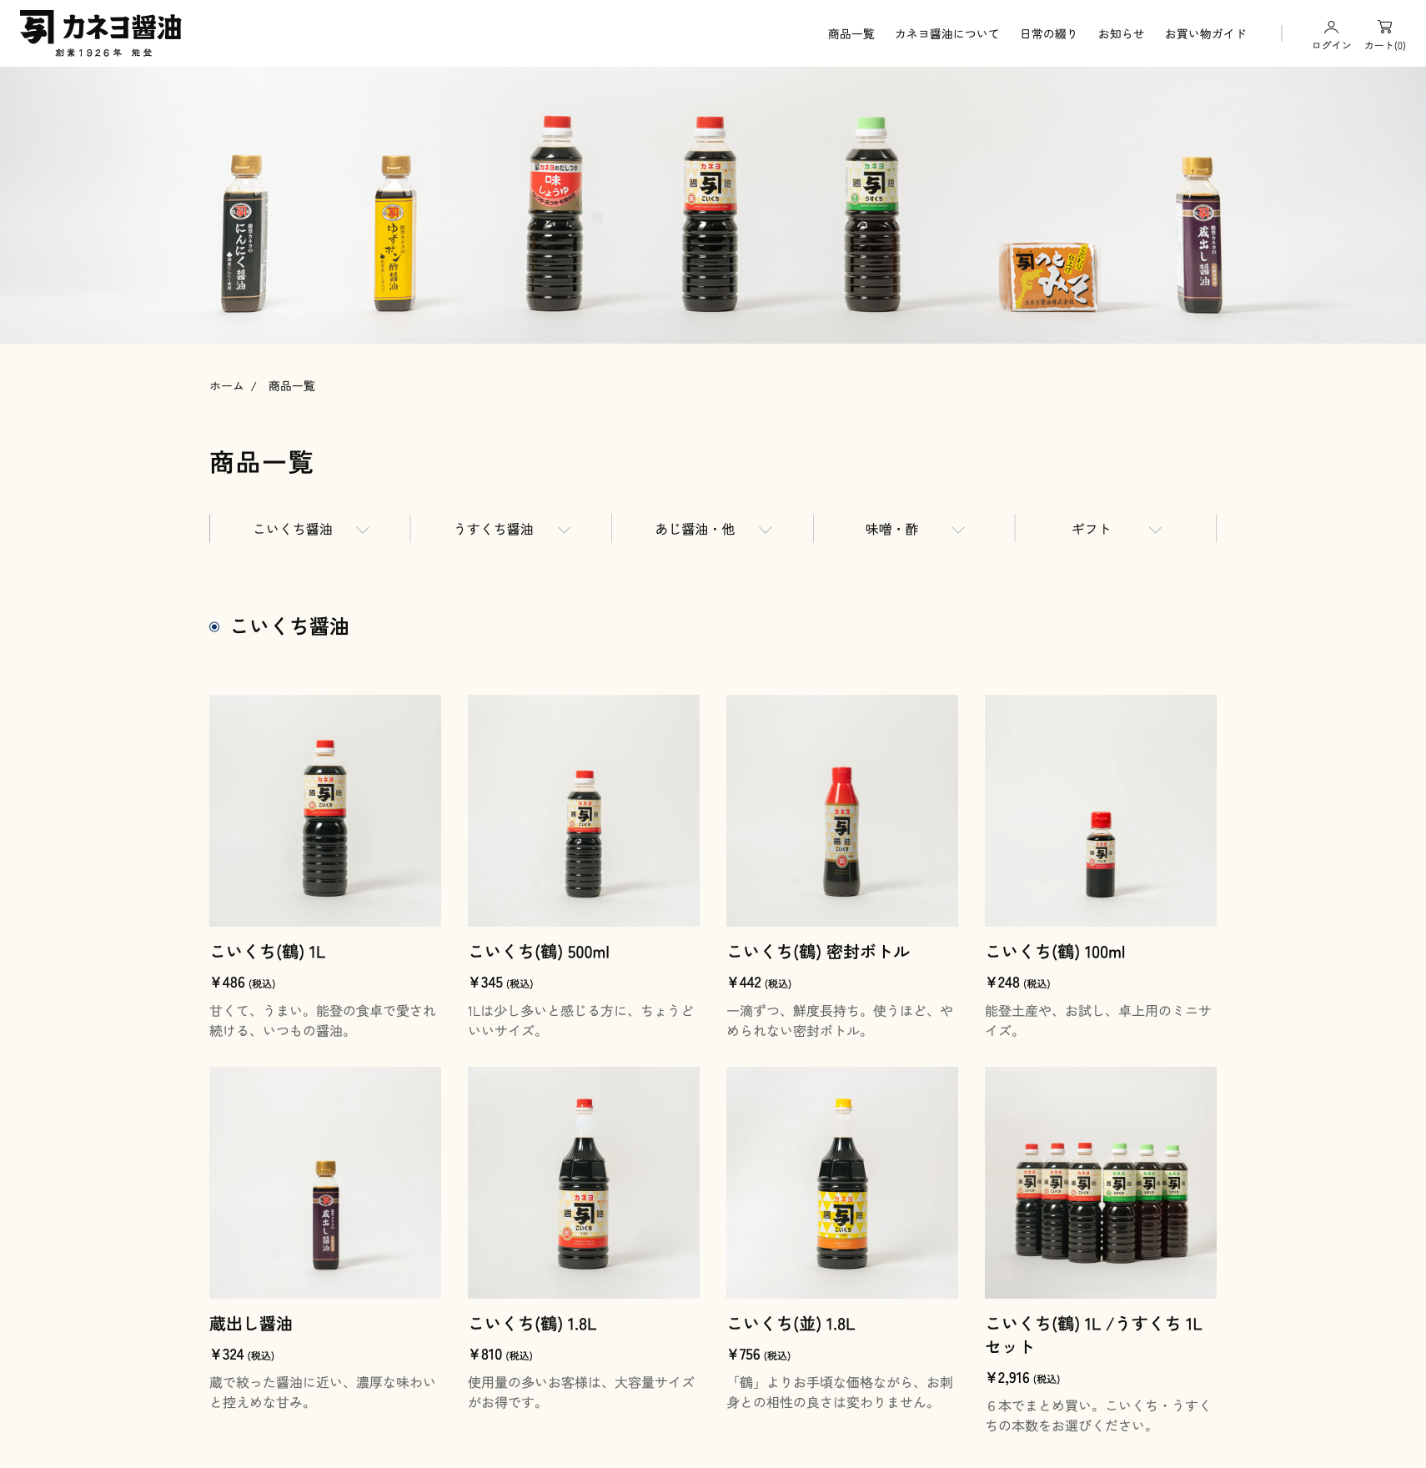Click the カネヨ醤油 logo in the header
1426x1468 pixels.
click(100, 33)
